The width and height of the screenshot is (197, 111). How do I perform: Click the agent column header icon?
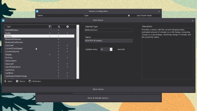pos(59,27)
